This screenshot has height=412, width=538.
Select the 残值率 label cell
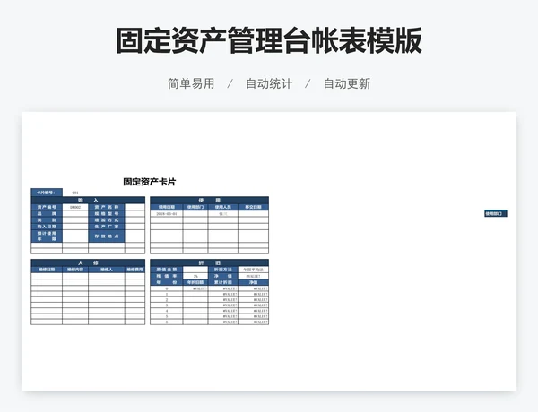coord(167,276)
